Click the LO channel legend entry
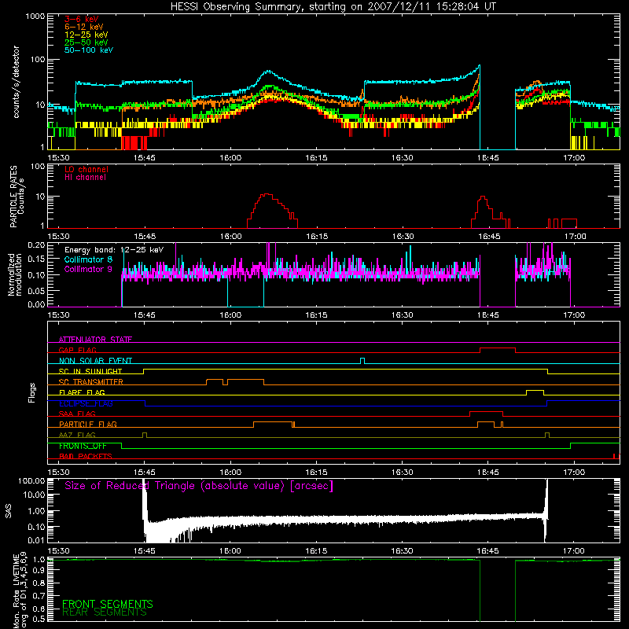This screenshot has height=629, width=629. click(x=86, y=169)
